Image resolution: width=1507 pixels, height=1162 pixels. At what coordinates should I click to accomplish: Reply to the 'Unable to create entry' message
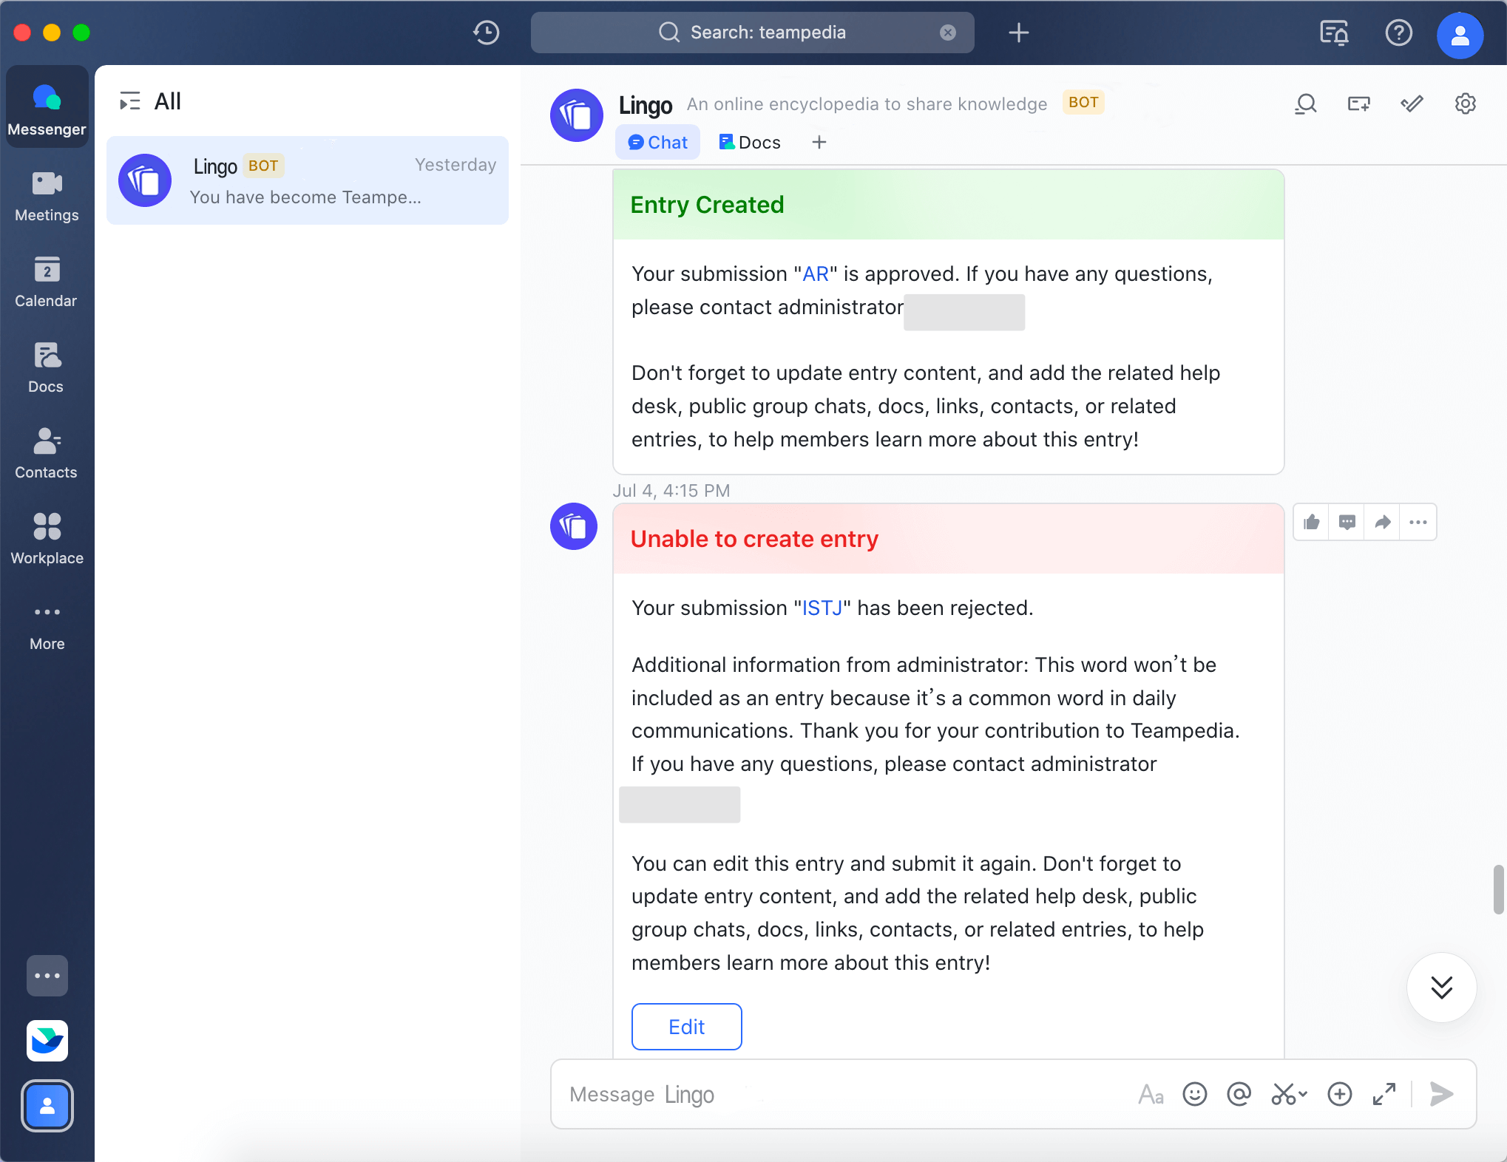coord(1347,523)
